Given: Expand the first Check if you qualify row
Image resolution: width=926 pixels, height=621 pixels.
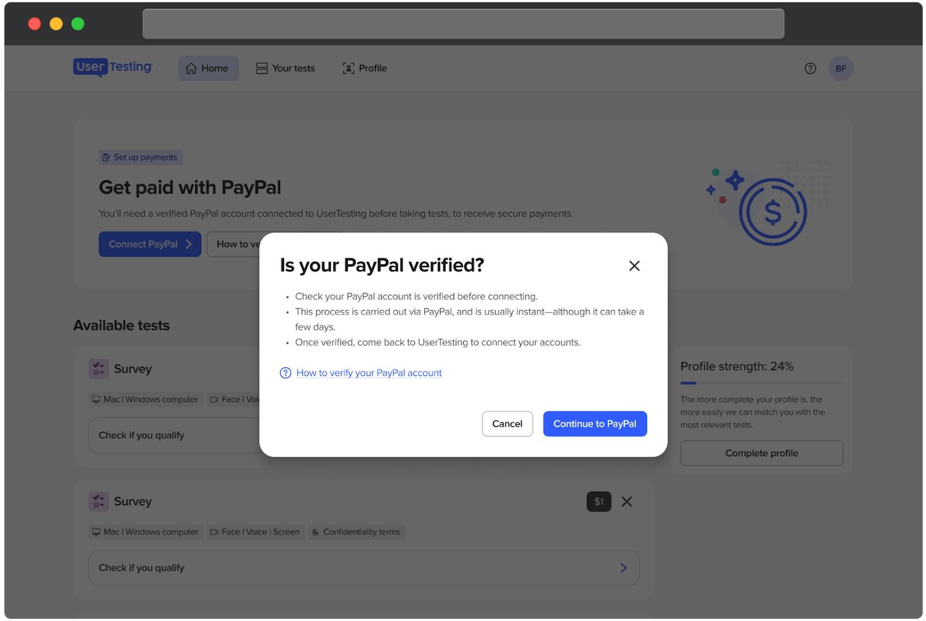Looking at the screenshot, I should point(174,435).
